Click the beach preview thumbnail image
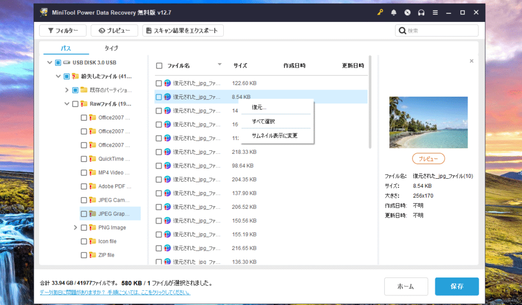 (x=428, y=122)
